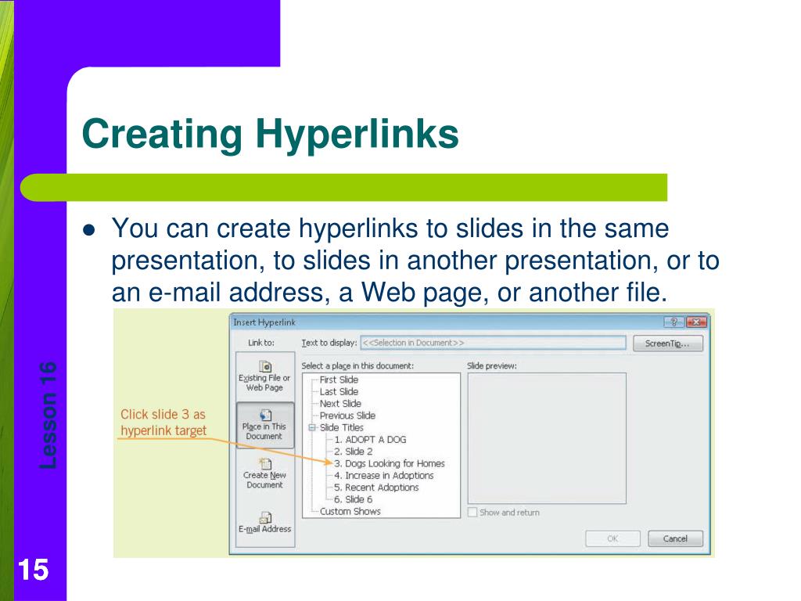Select Custom Shows in the tree
The width and height of the screenshot is (801, 601).
click(x=350, y=512)
